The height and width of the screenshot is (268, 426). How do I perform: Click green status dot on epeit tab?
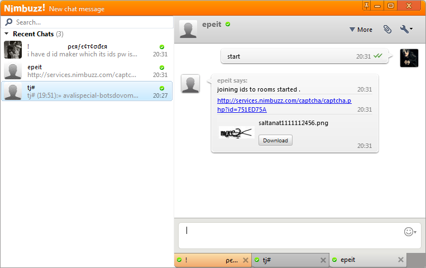click(x=334, y=260)
